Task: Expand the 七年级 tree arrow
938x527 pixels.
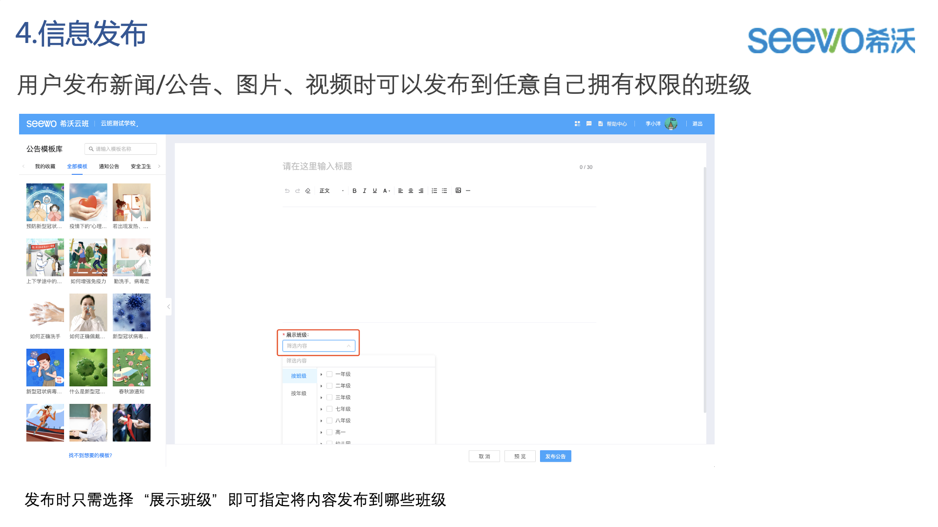Action: coord(322,409)
